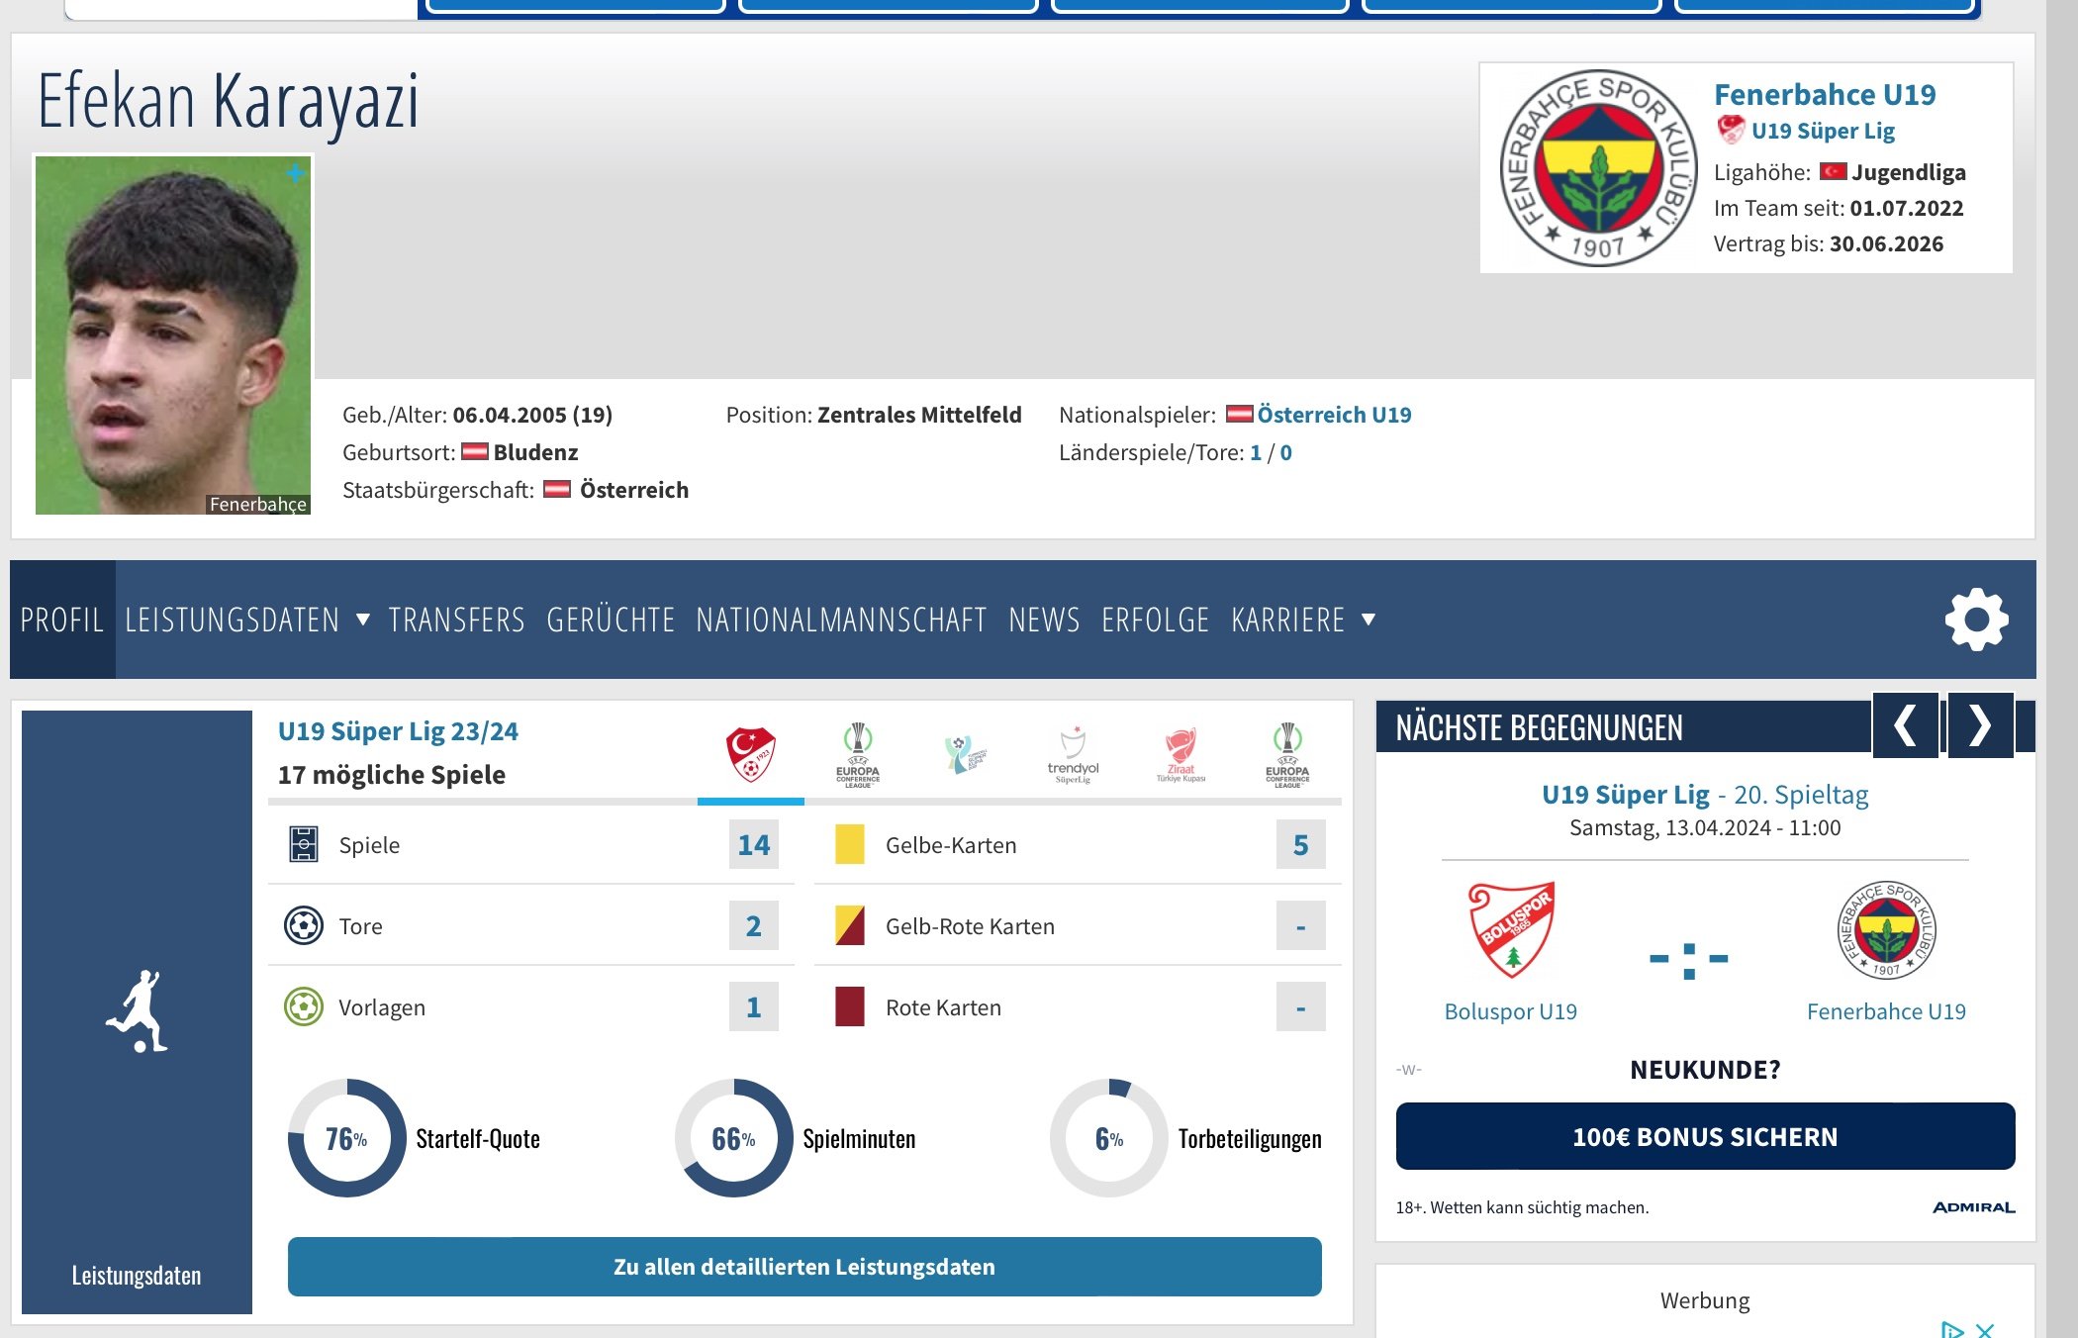
Task: Click the Jugendliga league level text
Action: pyautogui.click(x=1909, y=172)
